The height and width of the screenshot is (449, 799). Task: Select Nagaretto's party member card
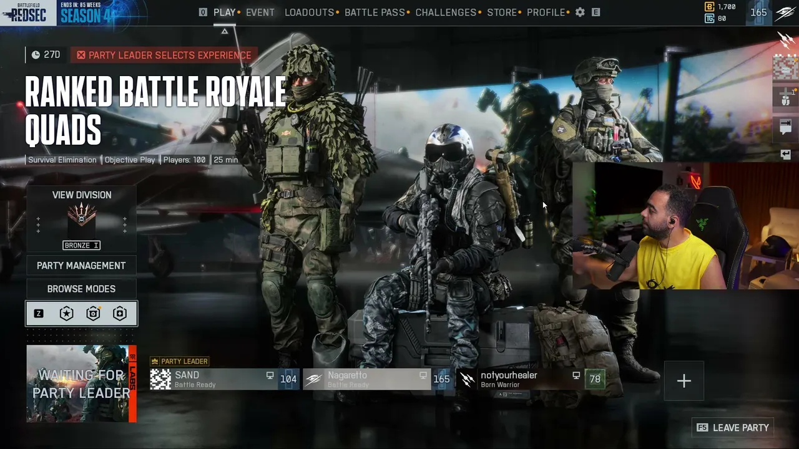point(377,379)
